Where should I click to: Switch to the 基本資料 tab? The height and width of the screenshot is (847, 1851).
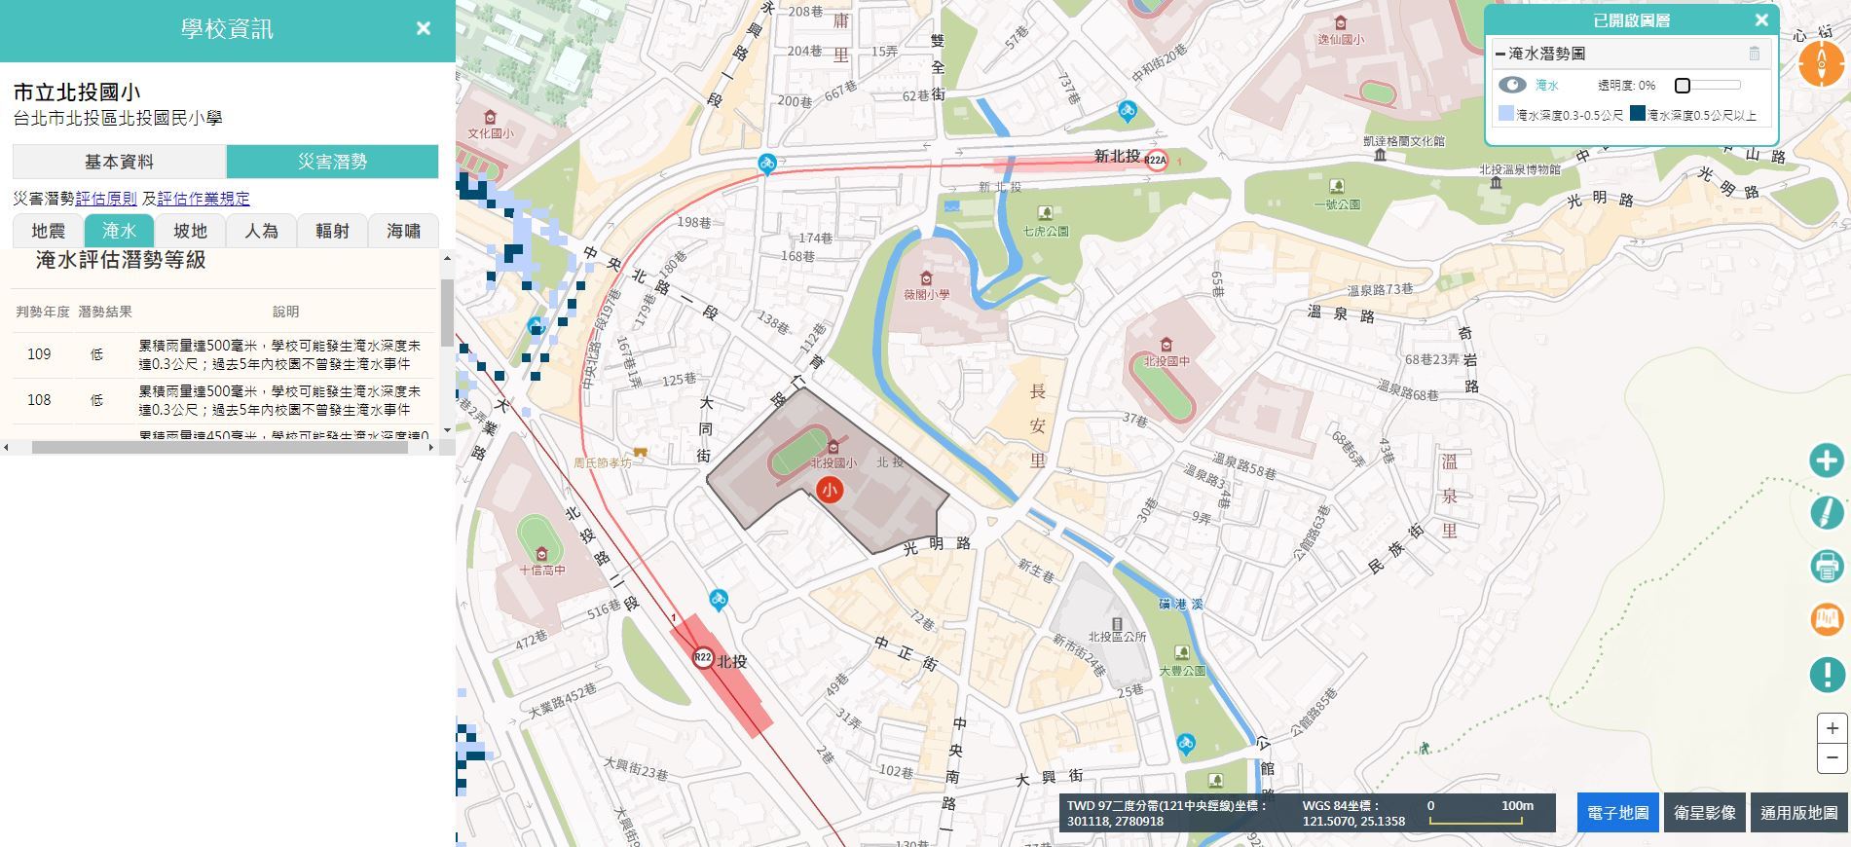(x=119, y=162)
